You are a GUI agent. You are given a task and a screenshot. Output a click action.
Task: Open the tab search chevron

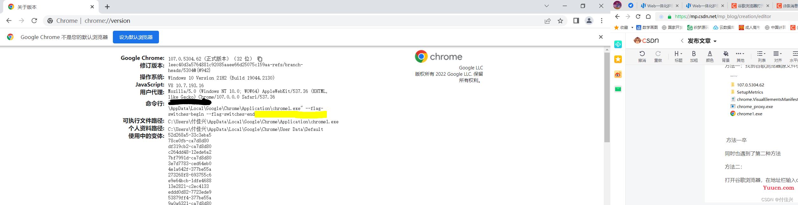pyautogui.click(x=547, y=6)
